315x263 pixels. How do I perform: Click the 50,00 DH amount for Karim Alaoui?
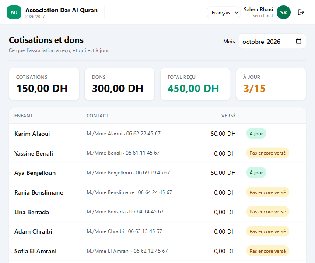click(223, 134)
